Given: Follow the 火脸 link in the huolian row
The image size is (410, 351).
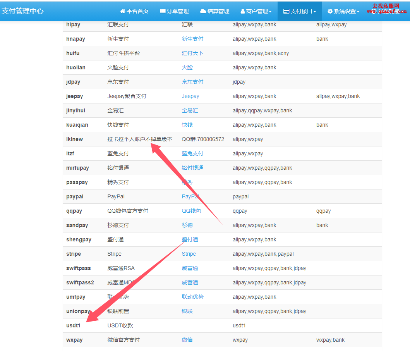Looking at the screenshot, I should click(187, 67).
